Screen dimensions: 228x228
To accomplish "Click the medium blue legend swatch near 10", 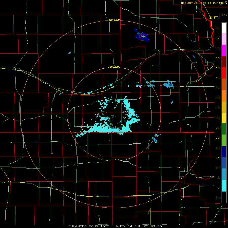I will point(224,163).
